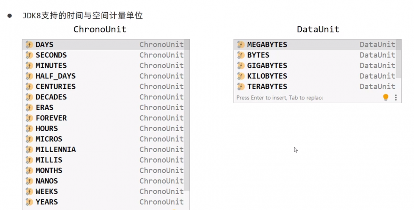Select GIGABYTES from DataUnit list
Image resolution: width=414 pixels, height=210 pixels.
(315, 65)
